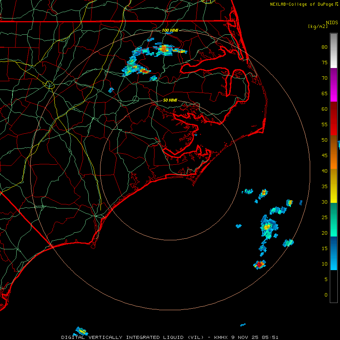Image resolution: width=340 pixels, height=340 pixels.
Task: Select the 40 value on the VIL scale
Action: coord(325,171)
